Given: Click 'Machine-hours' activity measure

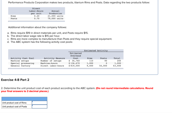Looking at the screenshot, I should pyautogui.click(x=49, y=63).
